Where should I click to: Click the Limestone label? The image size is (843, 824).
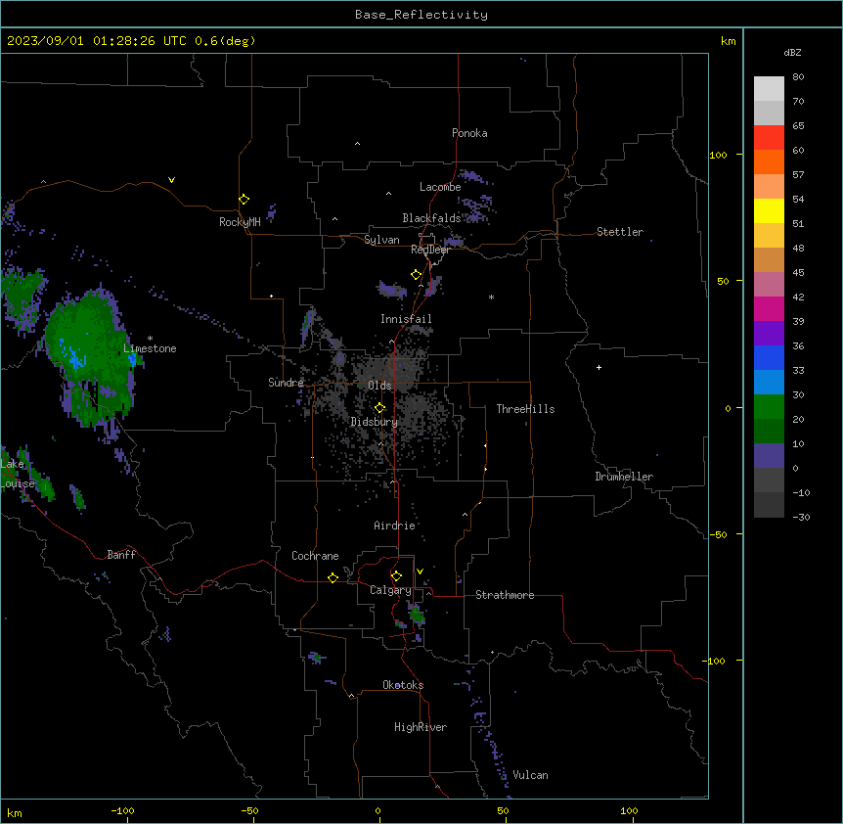[x=150, y=348]
